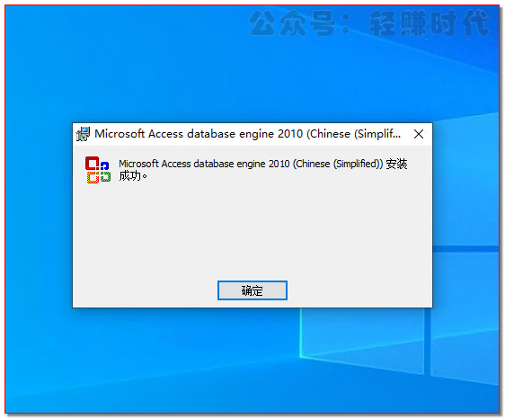
Task: Click the green square of the Office logo
Action: click(x=105, y=176)
